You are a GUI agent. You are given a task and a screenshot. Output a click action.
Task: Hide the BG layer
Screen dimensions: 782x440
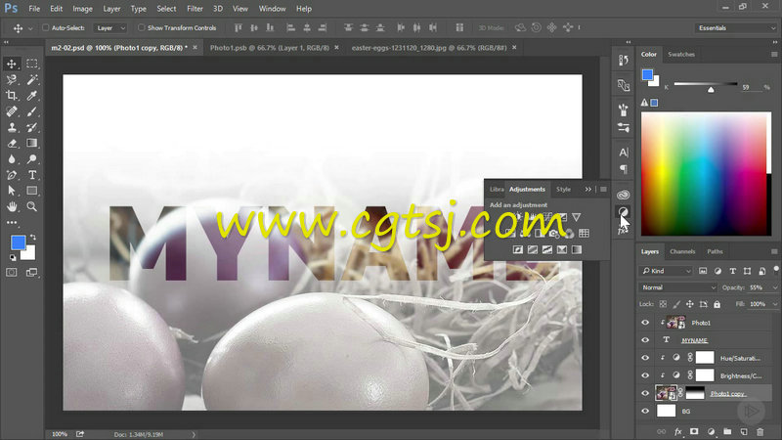pos(645,411)
